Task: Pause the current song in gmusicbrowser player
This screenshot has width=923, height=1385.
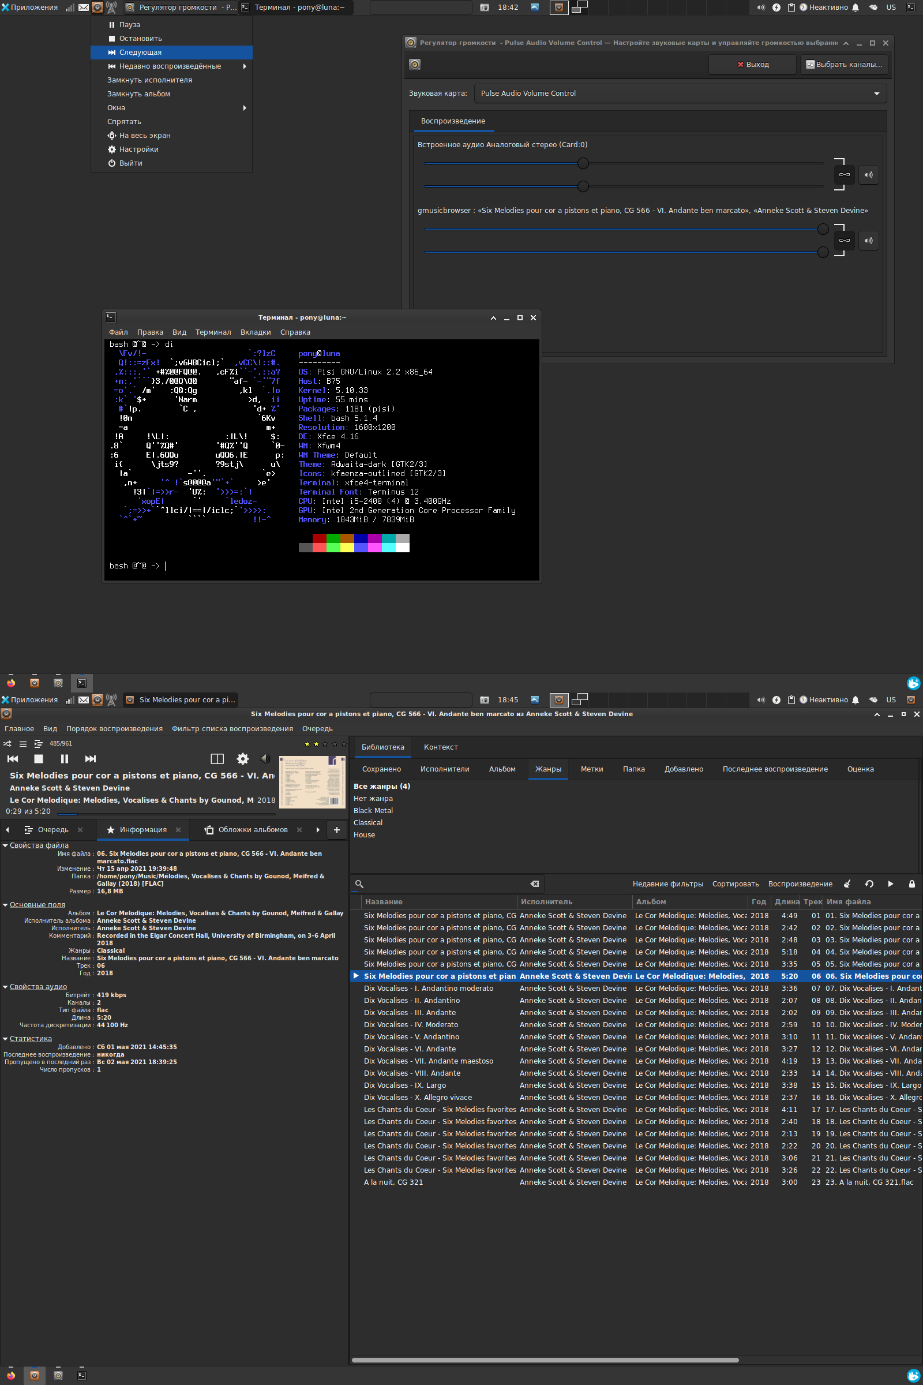Action: pos(65,759)
